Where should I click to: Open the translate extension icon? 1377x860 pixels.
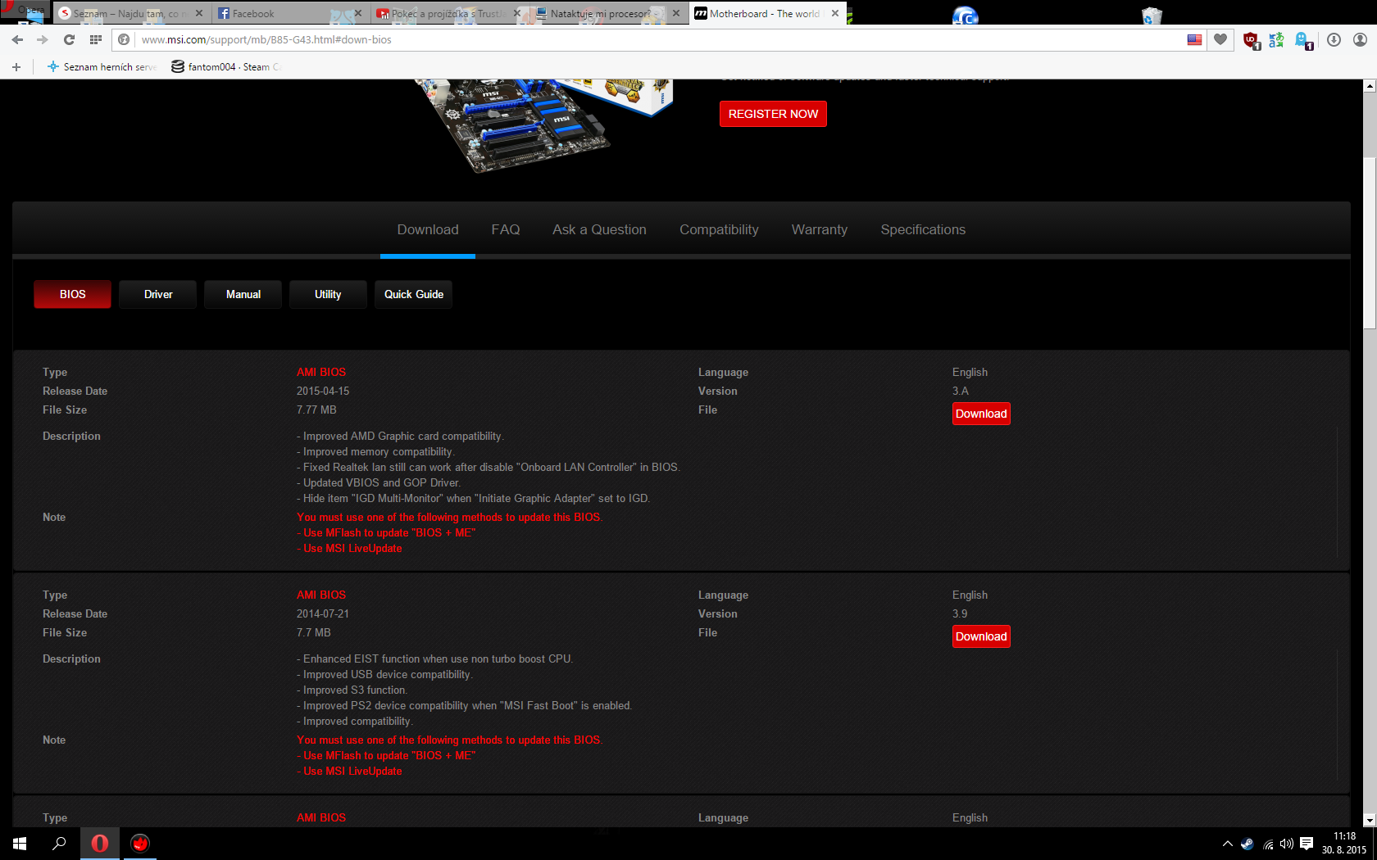(1276, 40)
